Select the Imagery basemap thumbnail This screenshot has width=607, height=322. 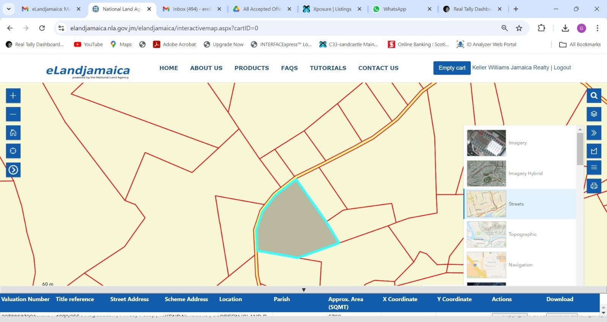pos(486,143)
